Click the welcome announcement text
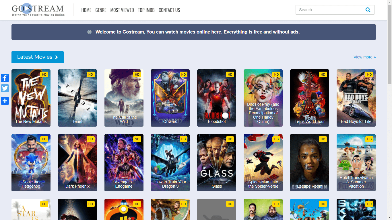Image resolution: width=392 pixels, height=220 pixels. pos(197,32)
